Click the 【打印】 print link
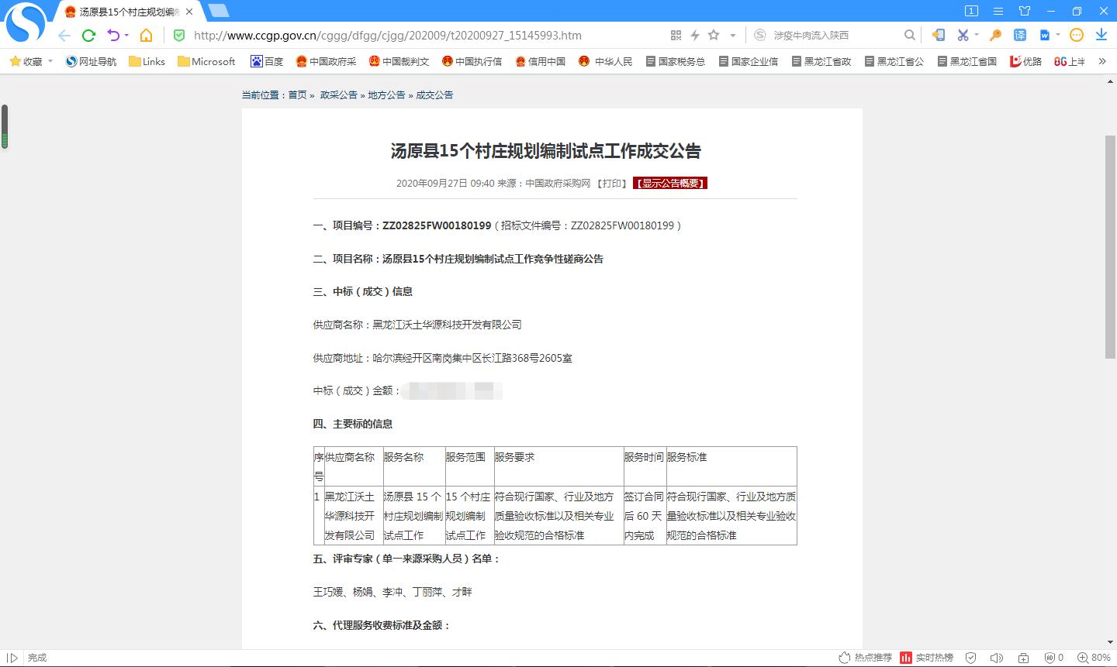Image resolution: width=1117 pixels, height=667 pixels. [611, 184]
